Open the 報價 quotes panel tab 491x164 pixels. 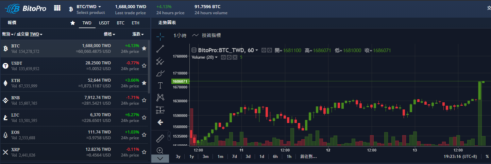pos(12,23)
